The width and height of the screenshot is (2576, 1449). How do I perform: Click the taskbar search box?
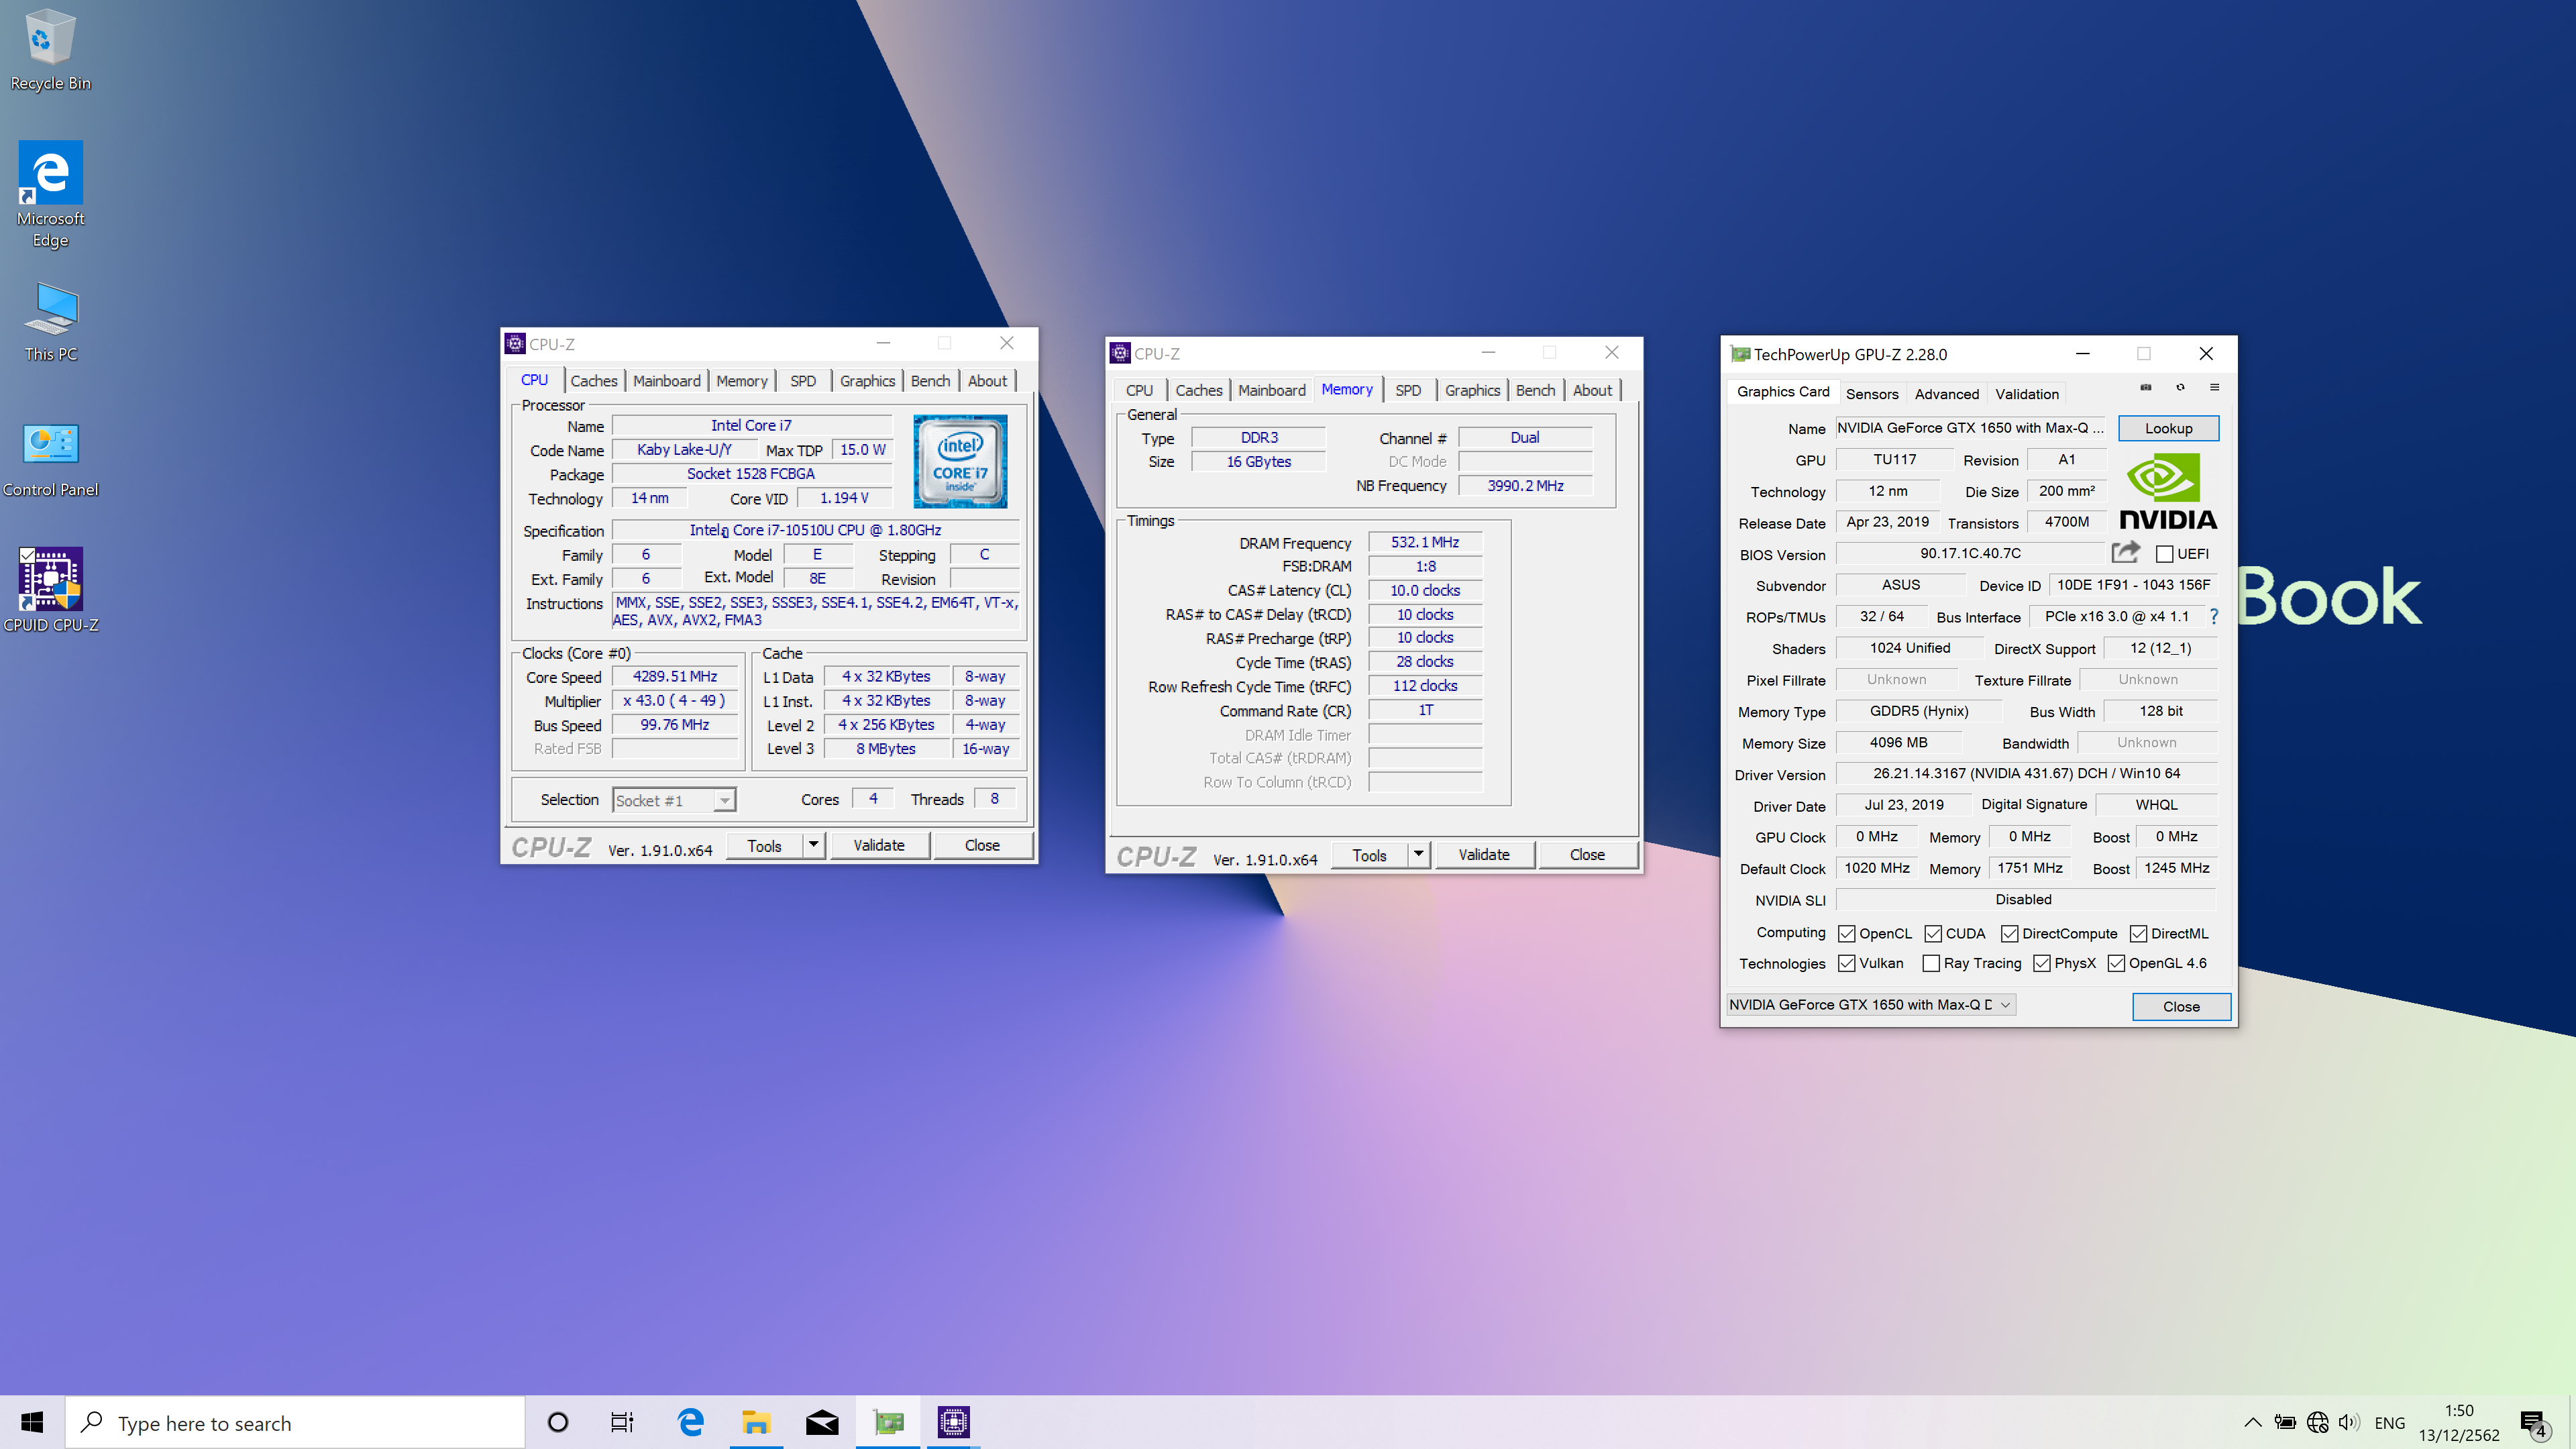295,1422
